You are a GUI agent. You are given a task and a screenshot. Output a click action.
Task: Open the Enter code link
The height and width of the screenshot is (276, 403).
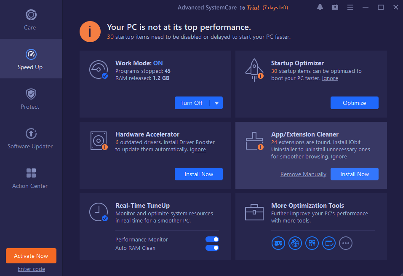click(x=31, y=269)
